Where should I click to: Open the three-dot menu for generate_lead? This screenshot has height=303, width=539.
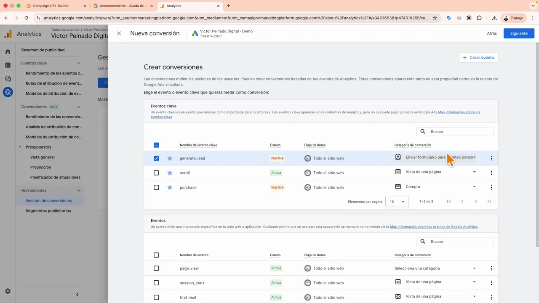491,158
